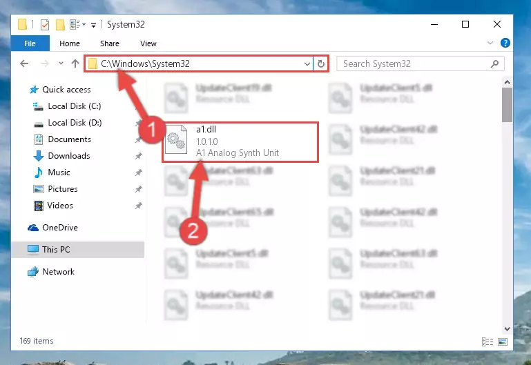This screenshot has height=365, width=531.
Task: Click the 169 items status text
Action: click(37, 341)
